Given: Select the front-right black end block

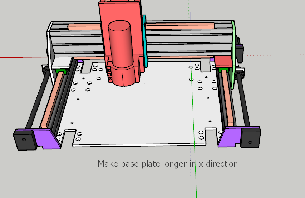Looking at the screenshot, I should tap(251, 137).
